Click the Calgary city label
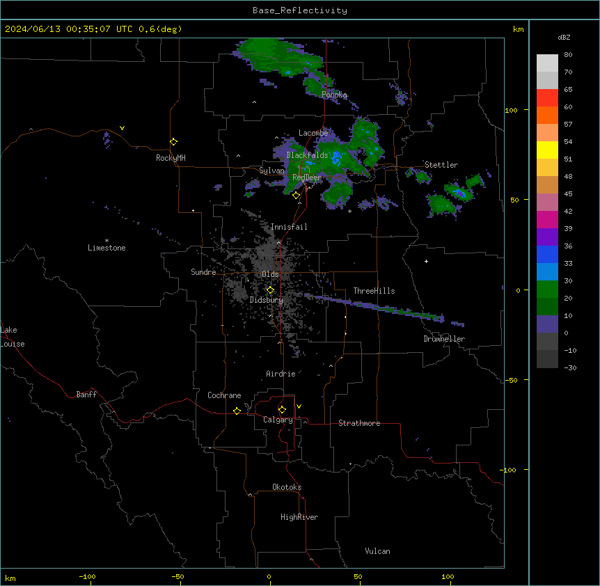This screenshot has height=586, width=600. pos(278,420)
